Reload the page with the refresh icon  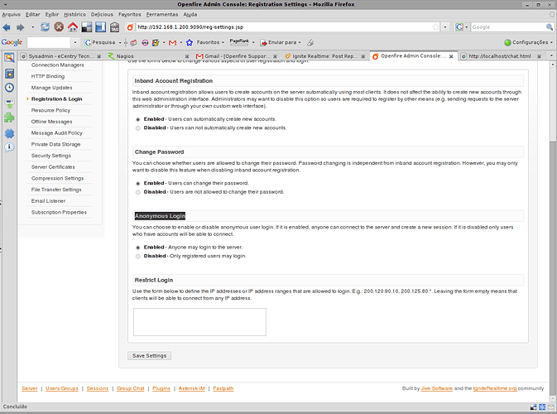[x=46, y=27]
